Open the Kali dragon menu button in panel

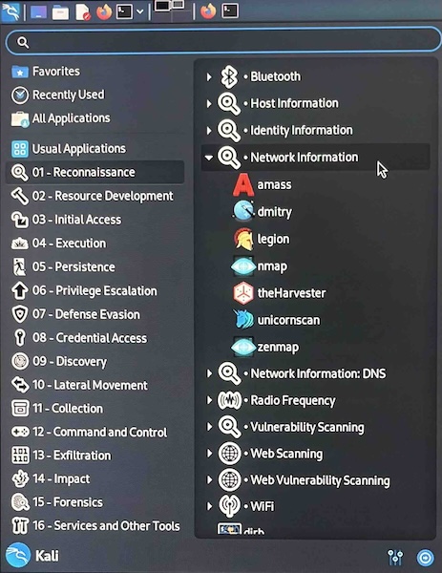11,11
